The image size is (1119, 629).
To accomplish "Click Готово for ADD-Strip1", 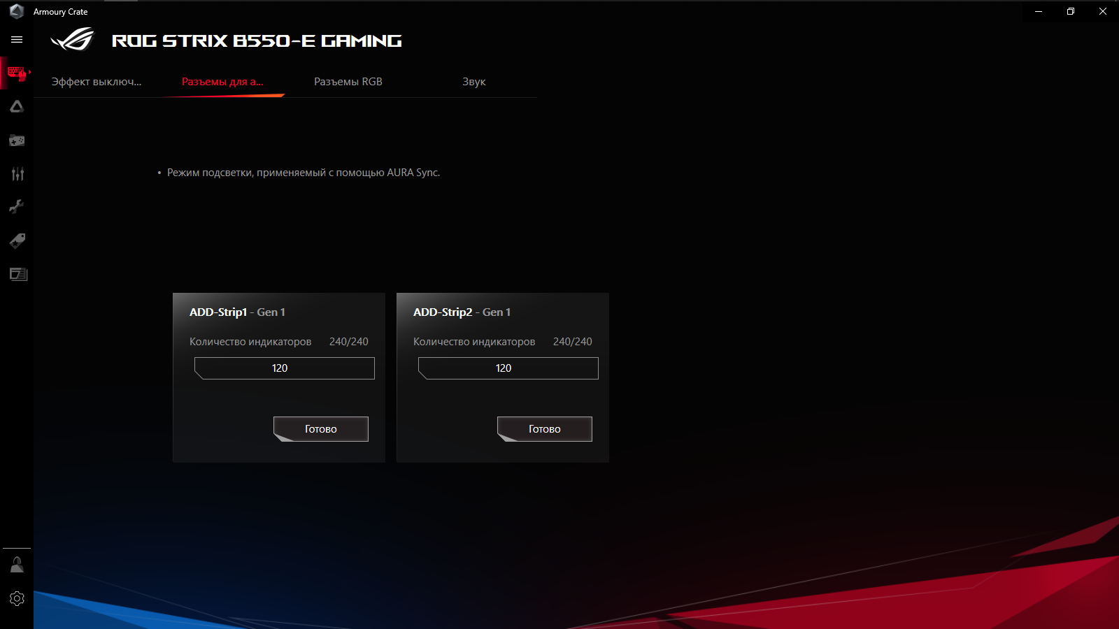I will pos(321,429).
